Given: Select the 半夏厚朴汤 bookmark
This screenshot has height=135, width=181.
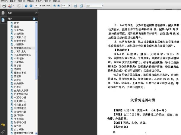Looking at the screenshot, I should [20, 101].
